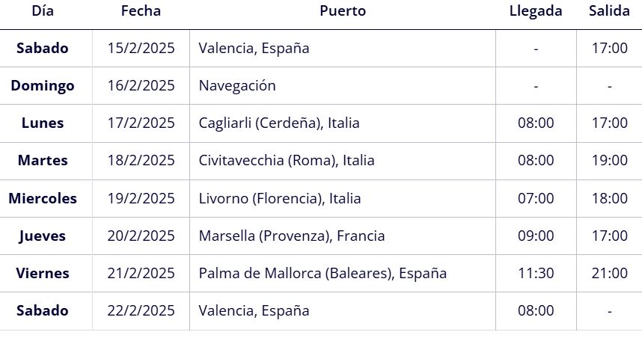Click the Llegada column header

(x=536, y=10)
